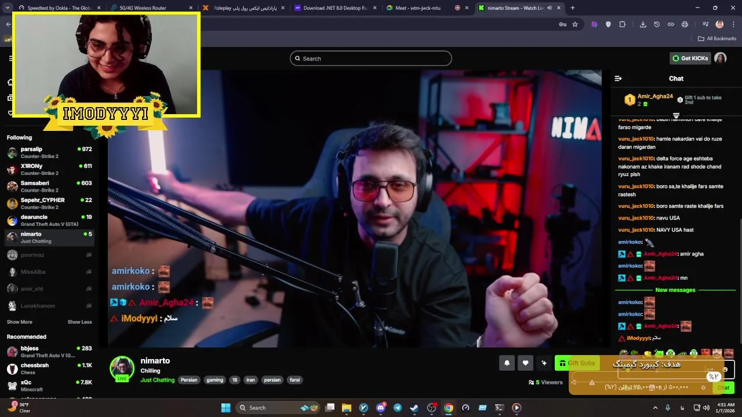Click New messages divider in chat
Viewport: 742px width, 417px height.
tap(675, 290)
